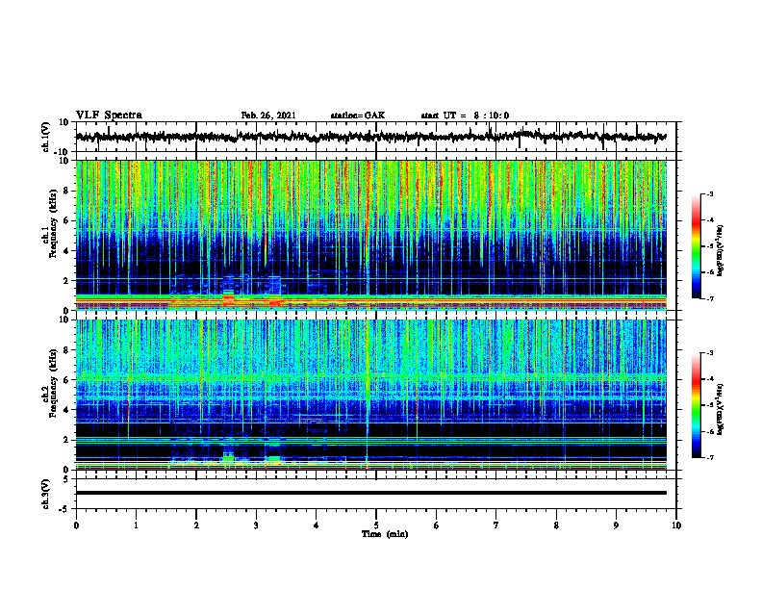Click the black ch.3(V) flat line trace
Screen dimensions: 762x589
pos(371,493)
